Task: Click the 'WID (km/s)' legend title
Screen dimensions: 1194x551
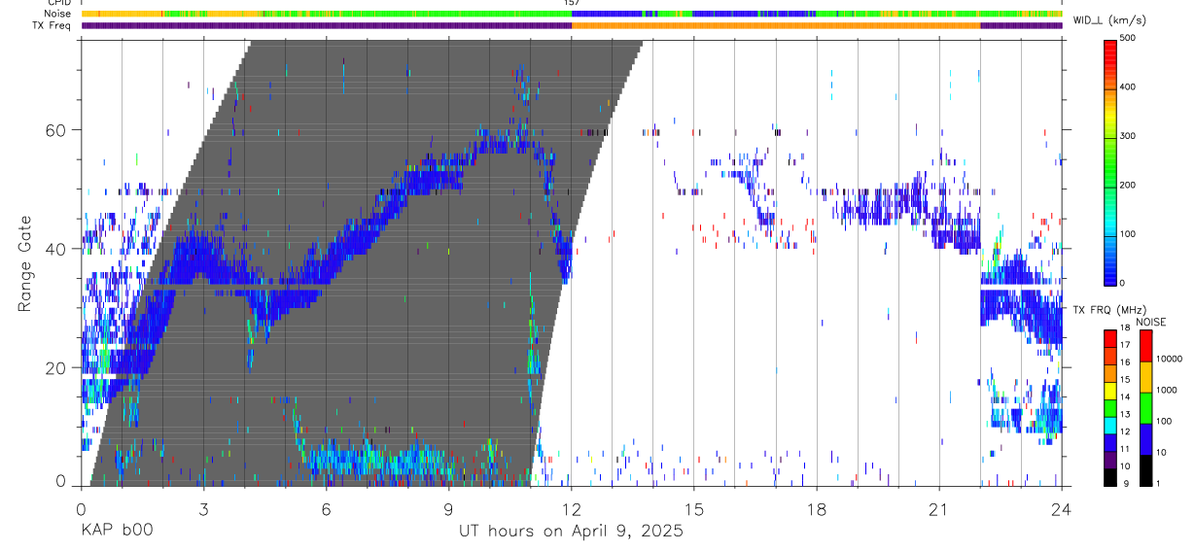Action: pyautogui.click(x=1114, y=19)
